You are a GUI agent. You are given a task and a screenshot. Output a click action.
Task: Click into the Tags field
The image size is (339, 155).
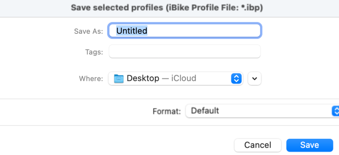[185, 51]
